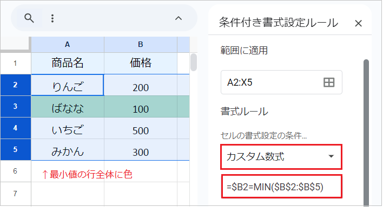
Task: Select row 1 header
Action: tap(15, 63)
